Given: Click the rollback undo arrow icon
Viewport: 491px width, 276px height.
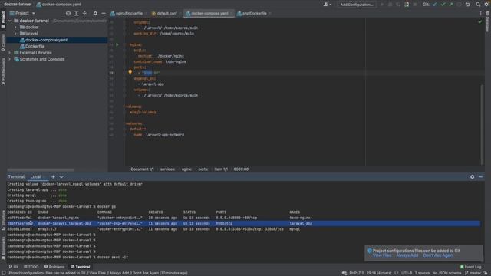Looking at the screenshot, I should click(467, 5).
